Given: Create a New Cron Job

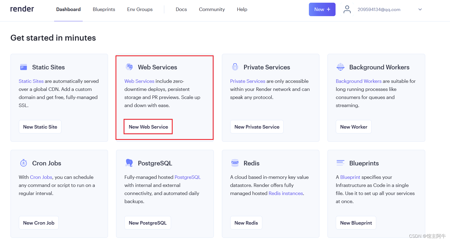Looking at the screenshot, I should coord(39,223).
